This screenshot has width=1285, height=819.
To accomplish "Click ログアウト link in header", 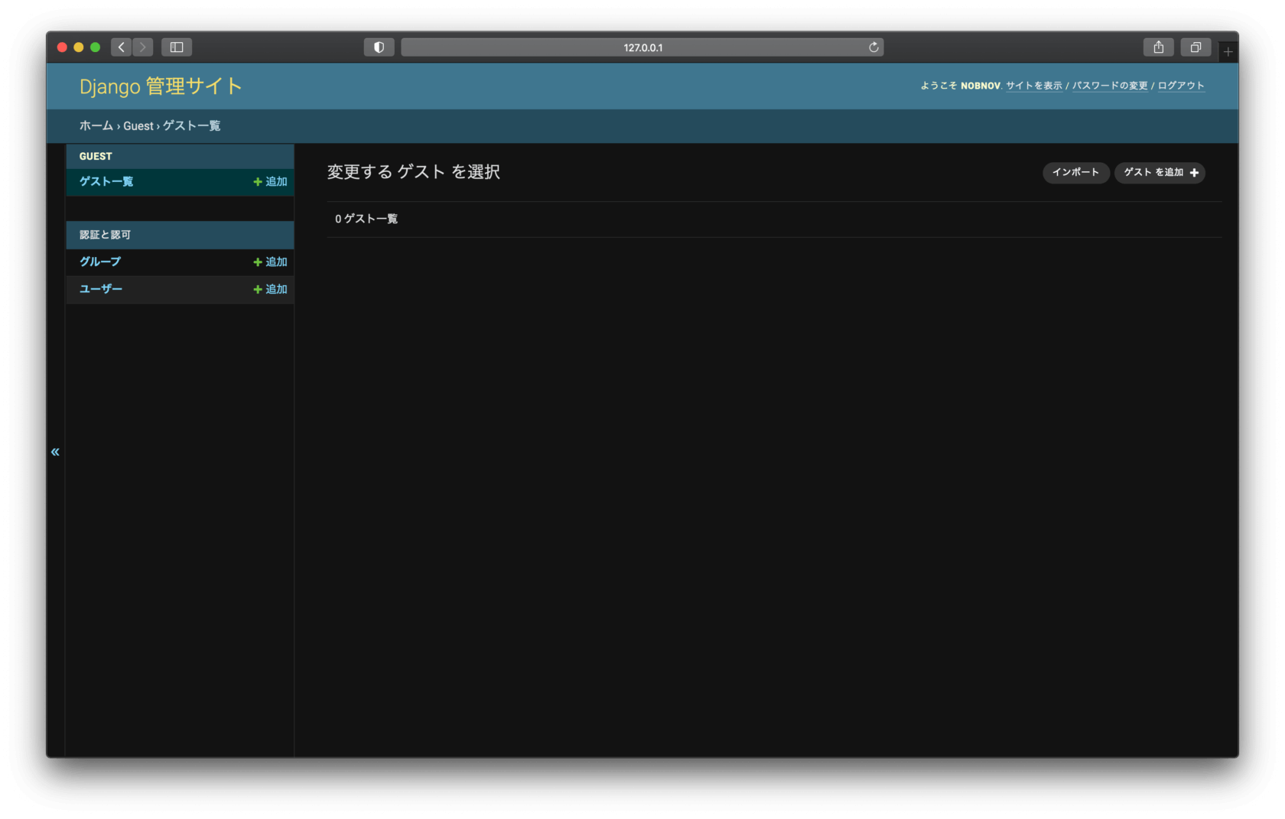I will [1181, 86].
